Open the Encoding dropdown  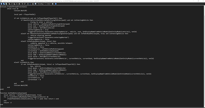[41, 4]
